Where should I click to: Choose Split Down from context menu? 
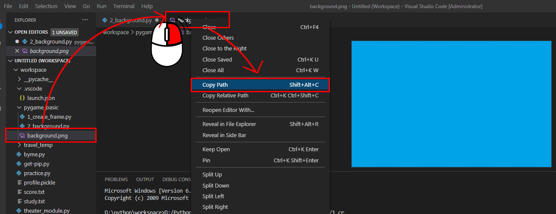pyautogui.click(x=260, y=185)
